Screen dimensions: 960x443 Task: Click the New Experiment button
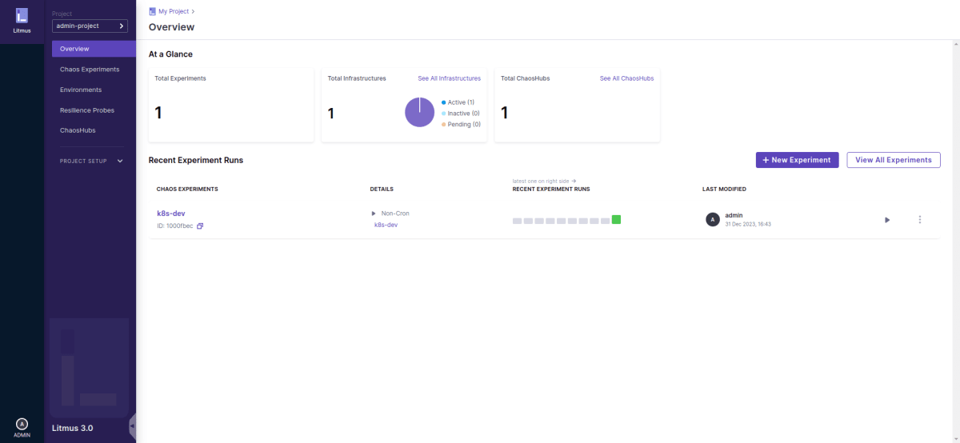click(x=797, y=160)
